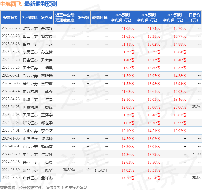202x190 pixels.
Task: Select the 报告日期 column header
Action: pyautogui.click(x=11, y=18)
